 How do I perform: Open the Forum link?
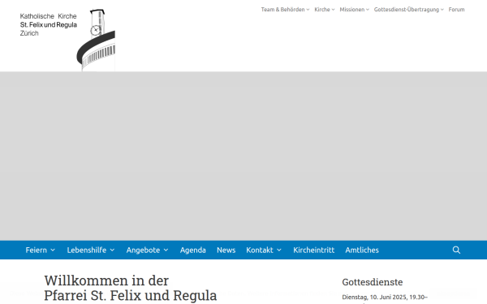pyautogui.click(x=456, y=10)
